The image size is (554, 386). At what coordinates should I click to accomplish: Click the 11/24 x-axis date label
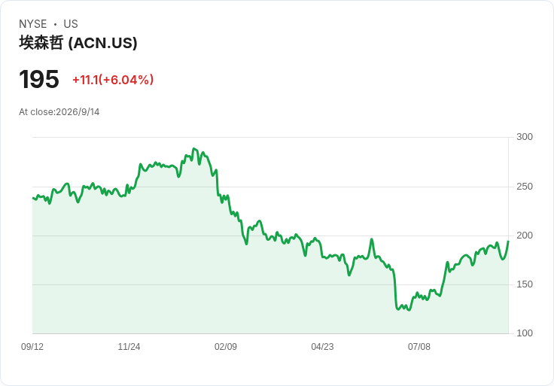point(129,347)
